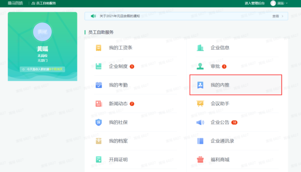Click the 我的档案 archive box icon

[99, 141]
